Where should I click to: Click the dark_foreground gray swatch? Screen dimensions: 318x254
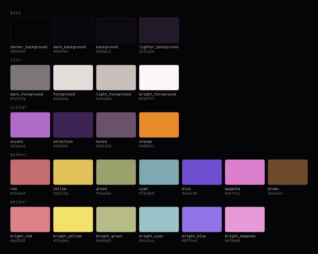(x=30, y=78)
